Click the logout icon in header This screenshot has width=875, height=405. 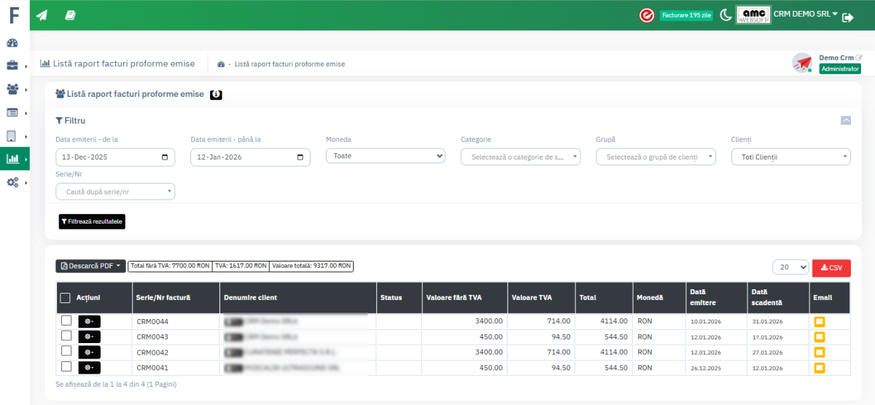point(847,18)
